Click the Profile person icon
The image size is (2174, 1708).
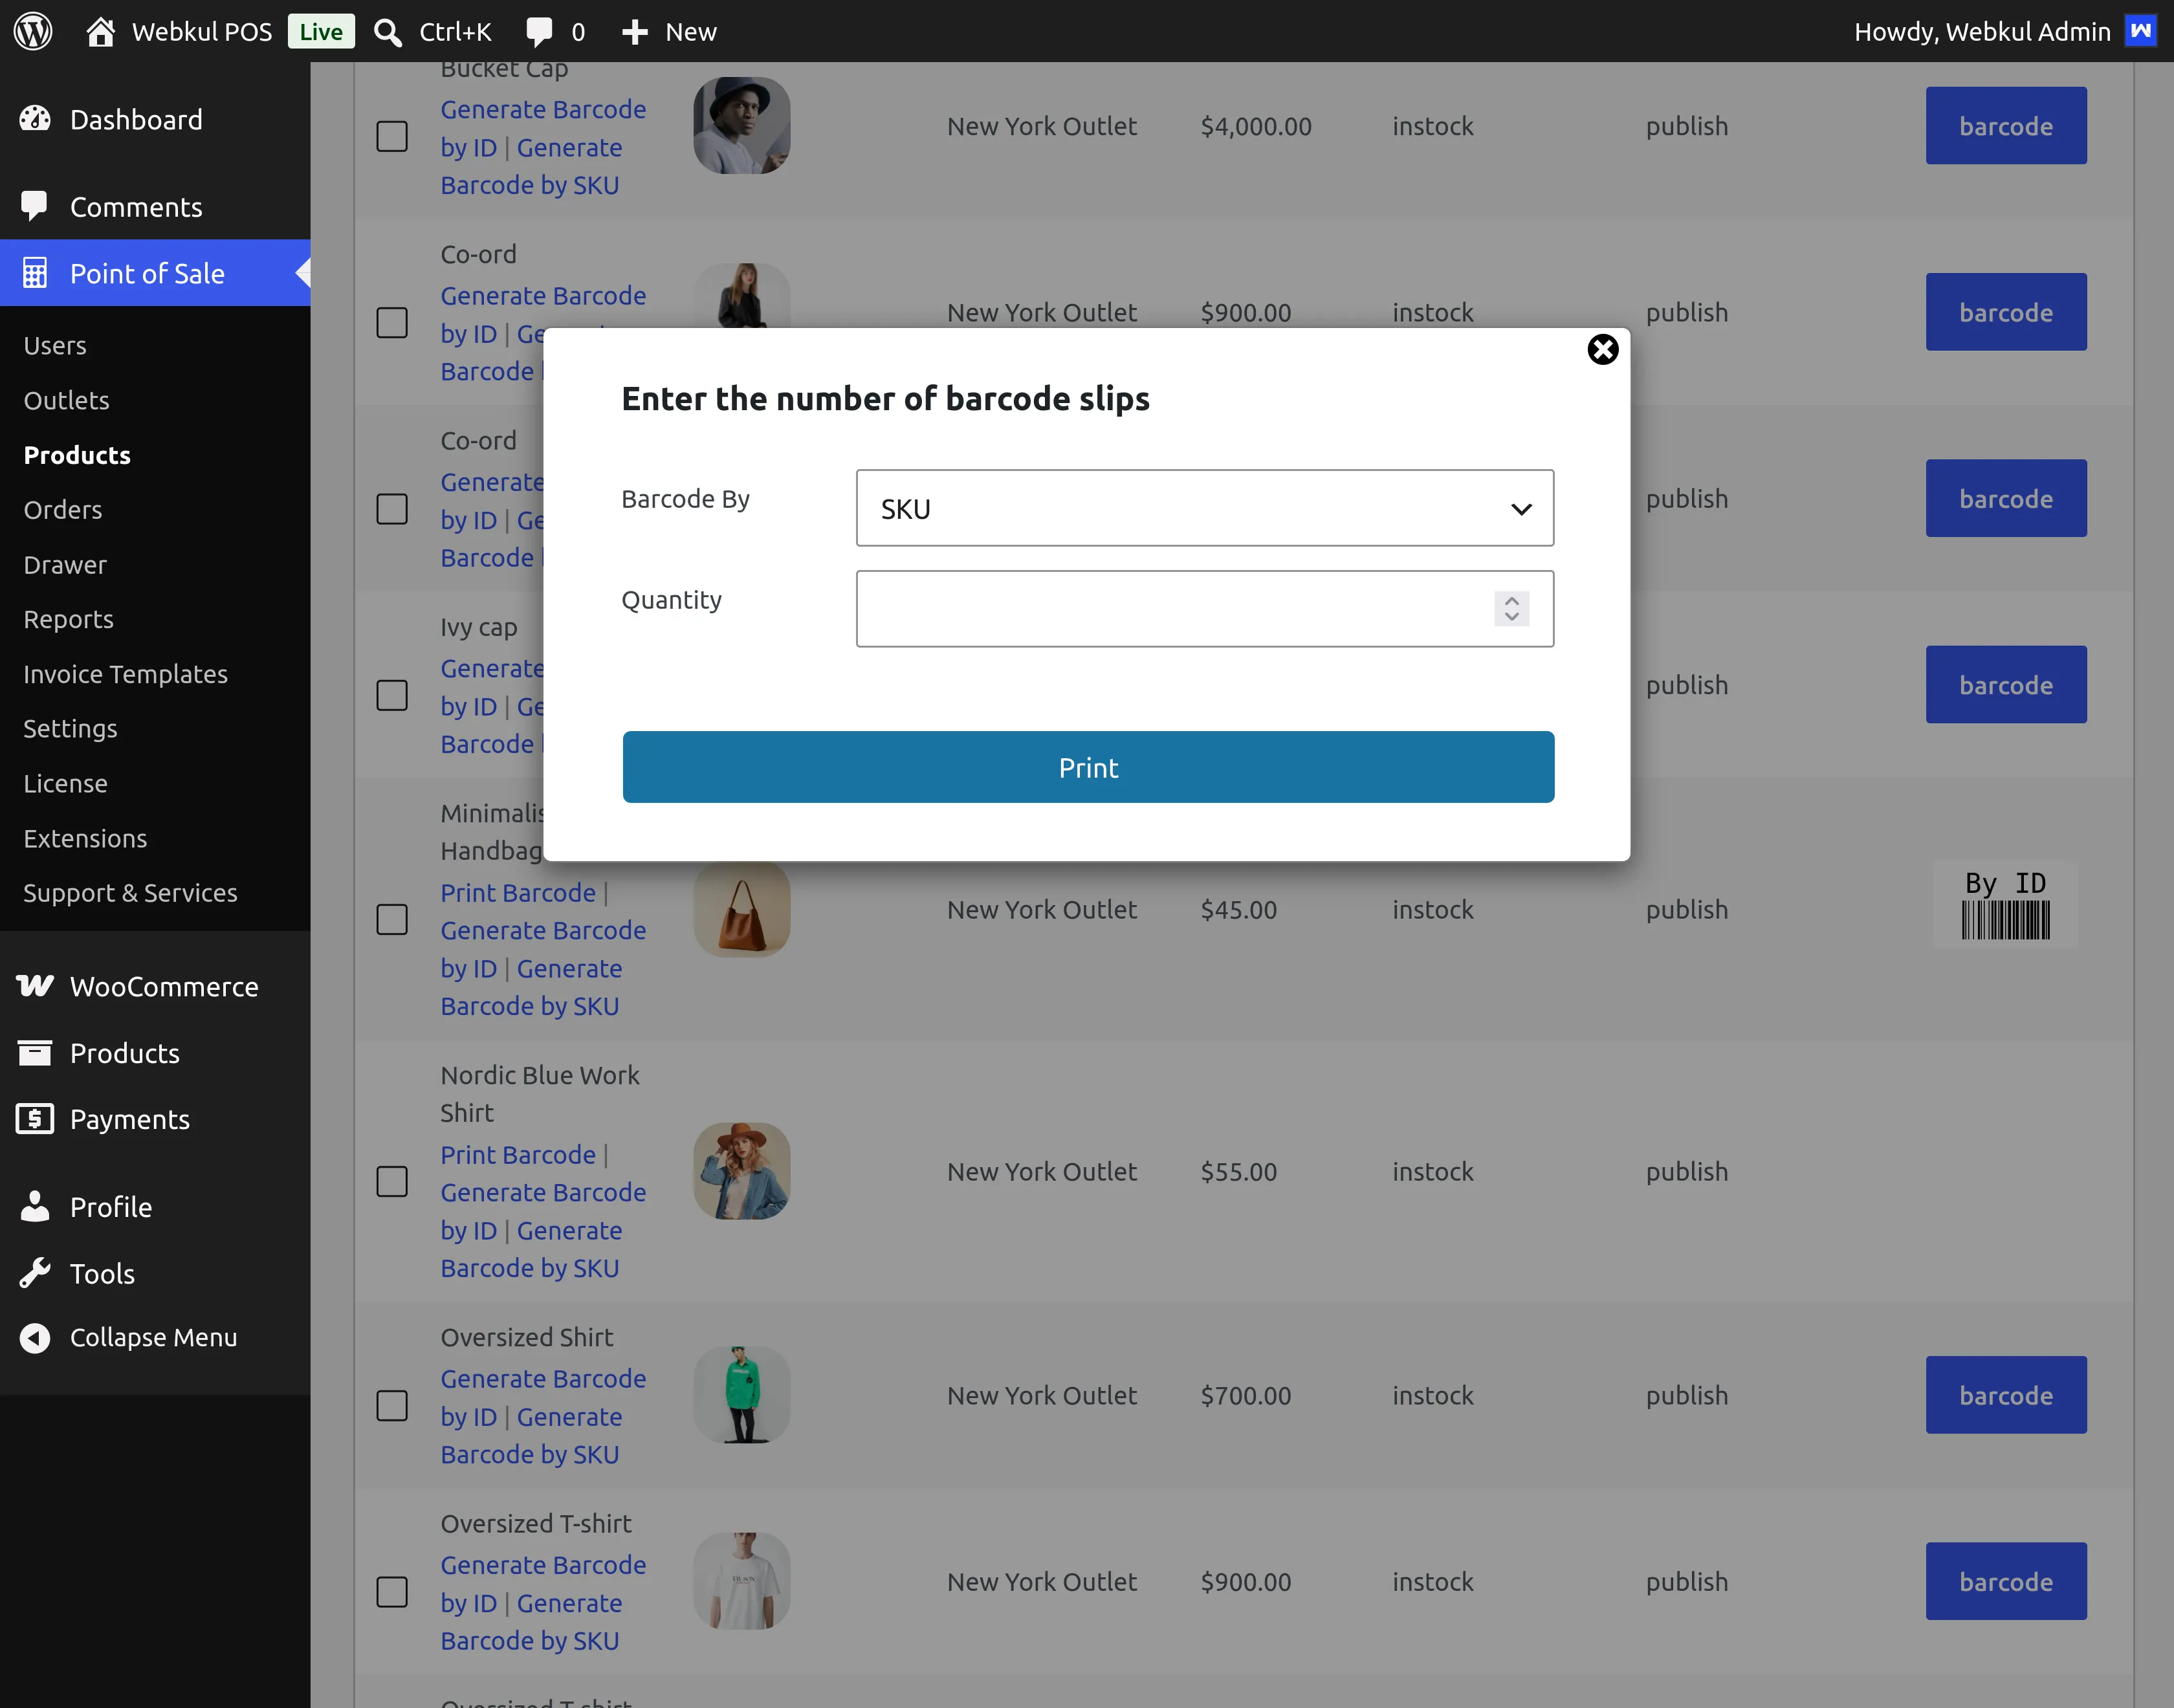coord(35,1207)
